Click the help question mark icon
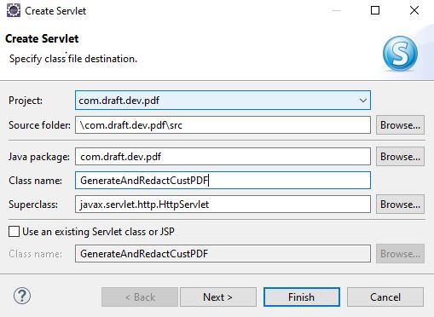Viewport: 434px width, 317px height. pyautogui.click(x=22, y=296)
